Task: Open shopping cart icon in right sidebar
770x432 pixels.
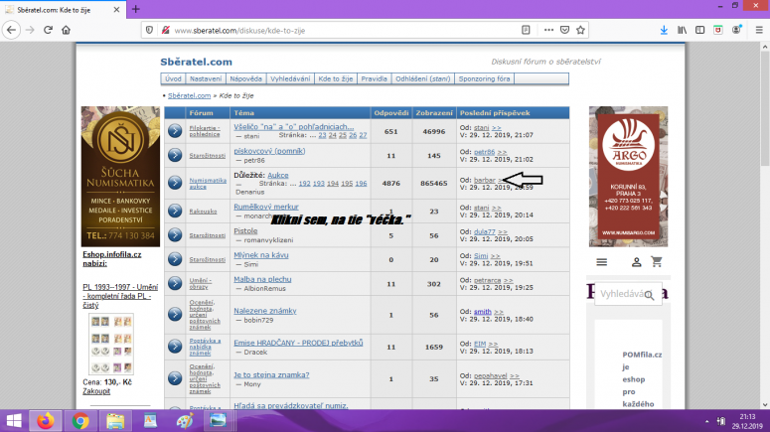Action: [657, 261]
